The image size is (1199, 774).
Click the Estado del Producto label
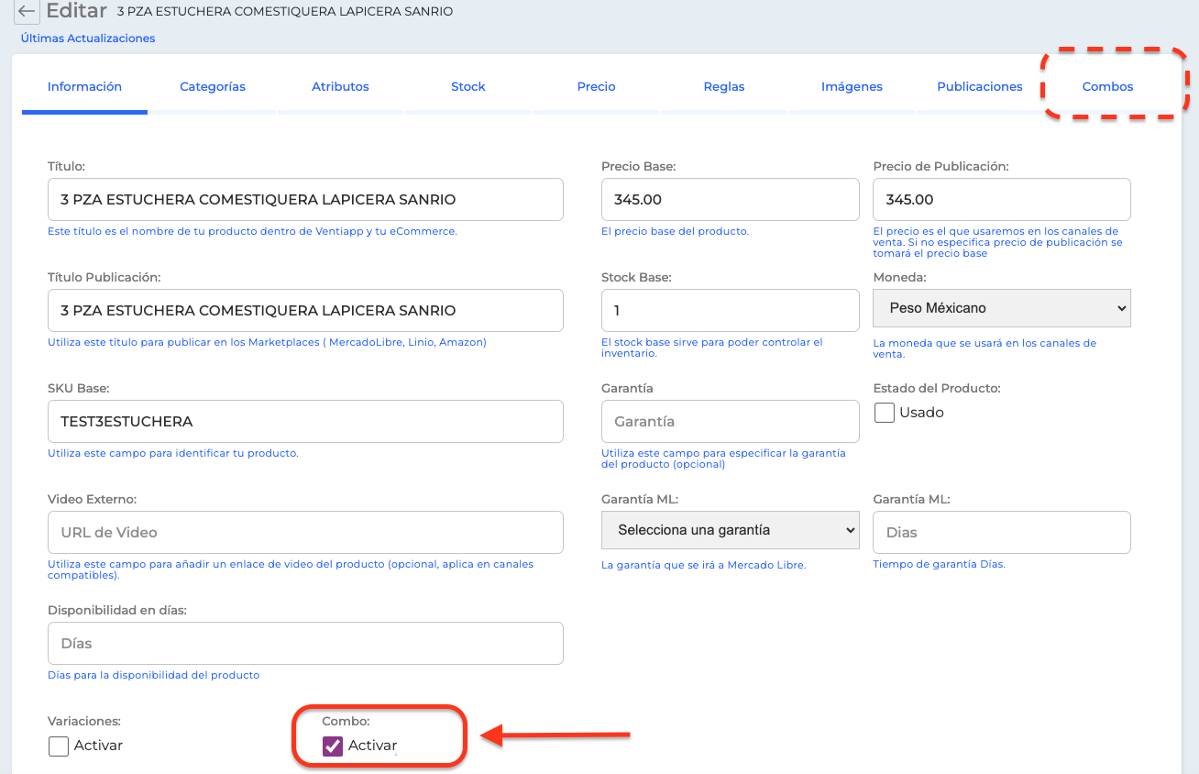[937, 388]
